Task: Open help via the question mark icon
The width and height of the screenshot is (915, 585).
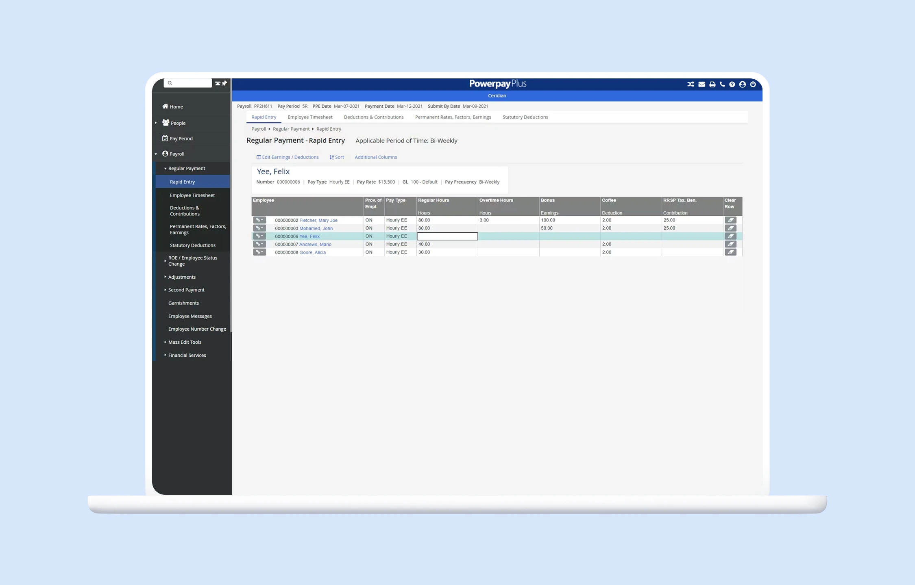Action: tap(732, 84)
